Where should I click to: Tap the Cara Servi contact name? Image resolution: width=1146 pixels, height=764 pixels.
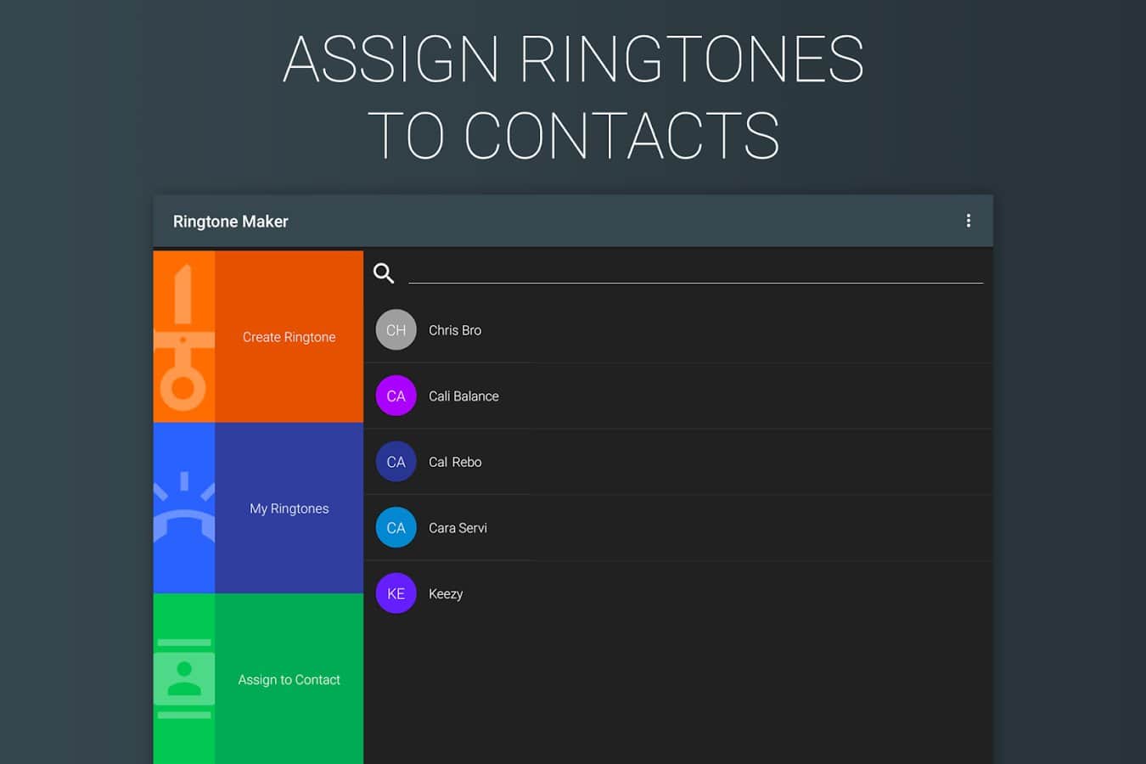pyautogui.click(x=458, y=528)
